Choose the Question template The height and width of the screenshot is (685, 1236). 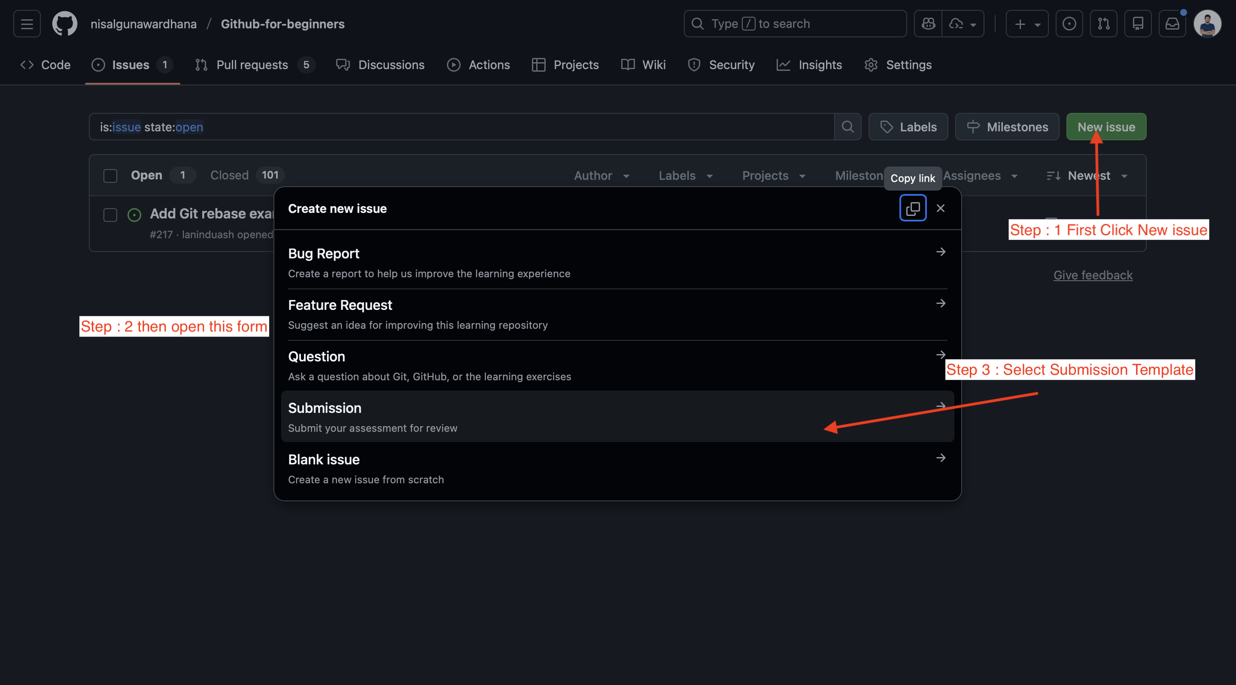tap(617, 366)
